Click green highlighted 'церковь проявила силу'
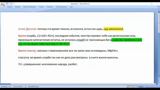160x90 pixels. pos(127,40)
